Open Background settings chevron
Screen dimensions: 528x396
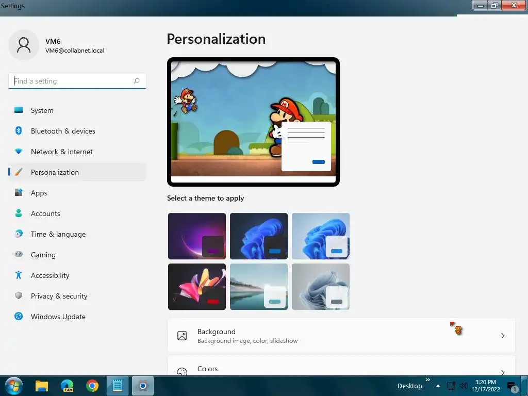(x=502, y=336)
